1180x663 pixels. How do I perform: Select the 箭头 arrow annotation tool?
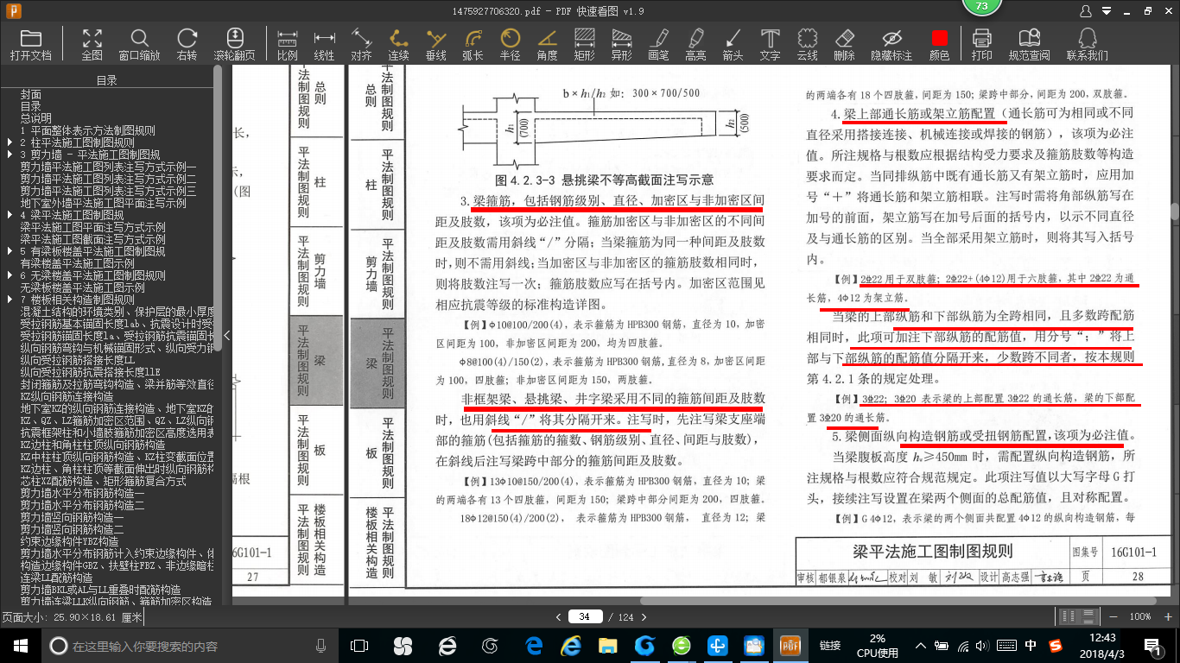click(733, 44)
